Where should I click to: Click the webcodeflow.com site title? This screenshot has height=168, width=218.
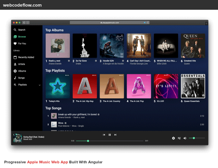22,5
